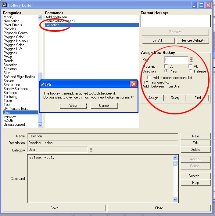Select Soft and Rigid Bodies category
The height and width of the screenshot is (216, 215).
pyautogui.click(x=20, y=77)
